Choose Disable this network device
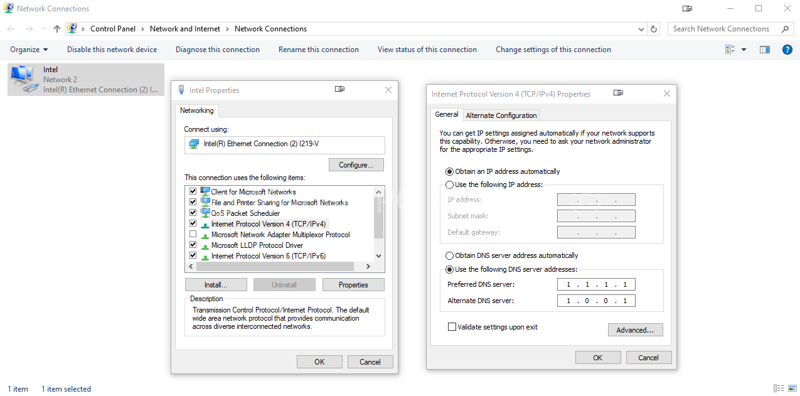 click(x=112, y=50)
